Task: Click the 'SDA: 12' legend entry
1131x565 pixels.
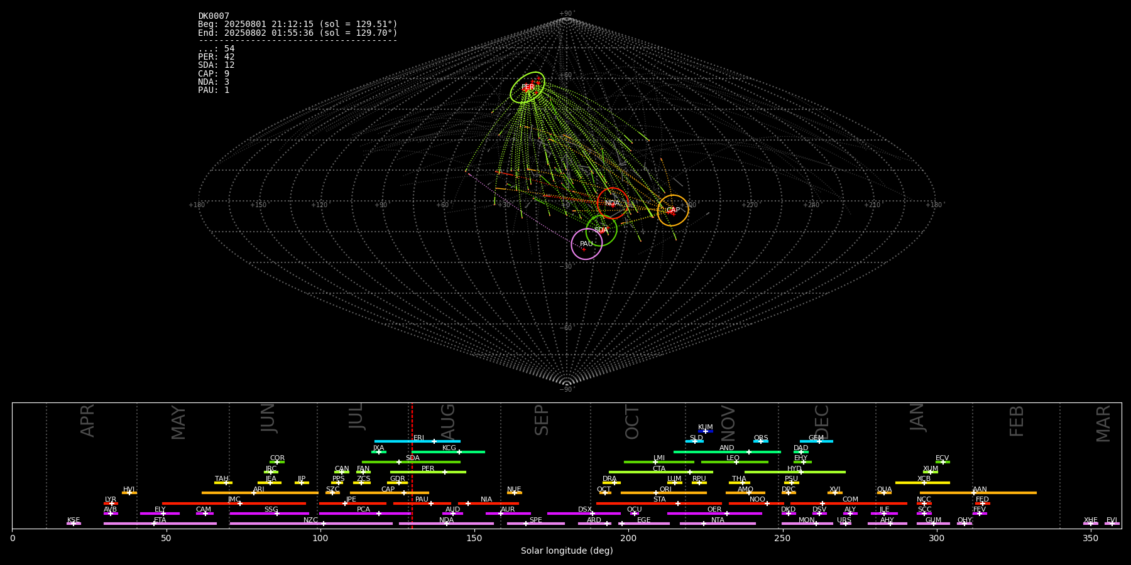Action: tap(216, 65)
